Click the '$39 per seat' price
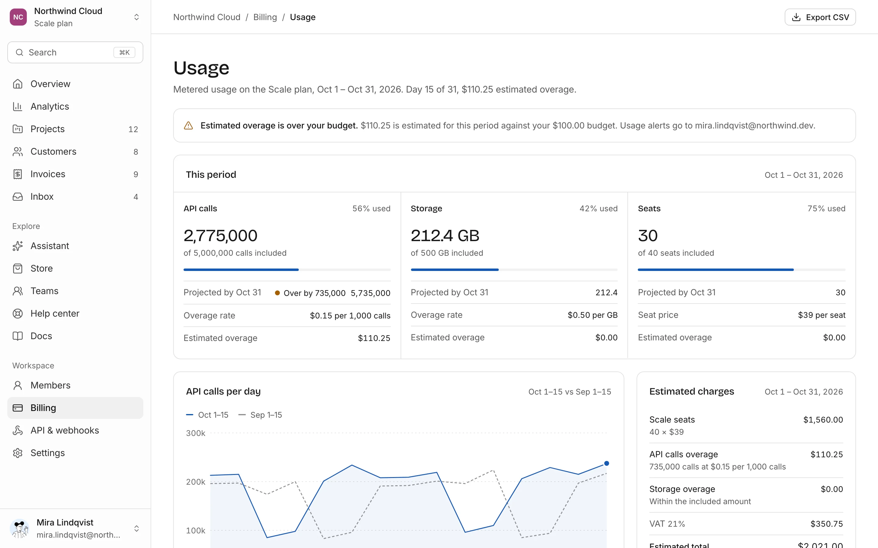The image size is (878, 548). (822, 315)
